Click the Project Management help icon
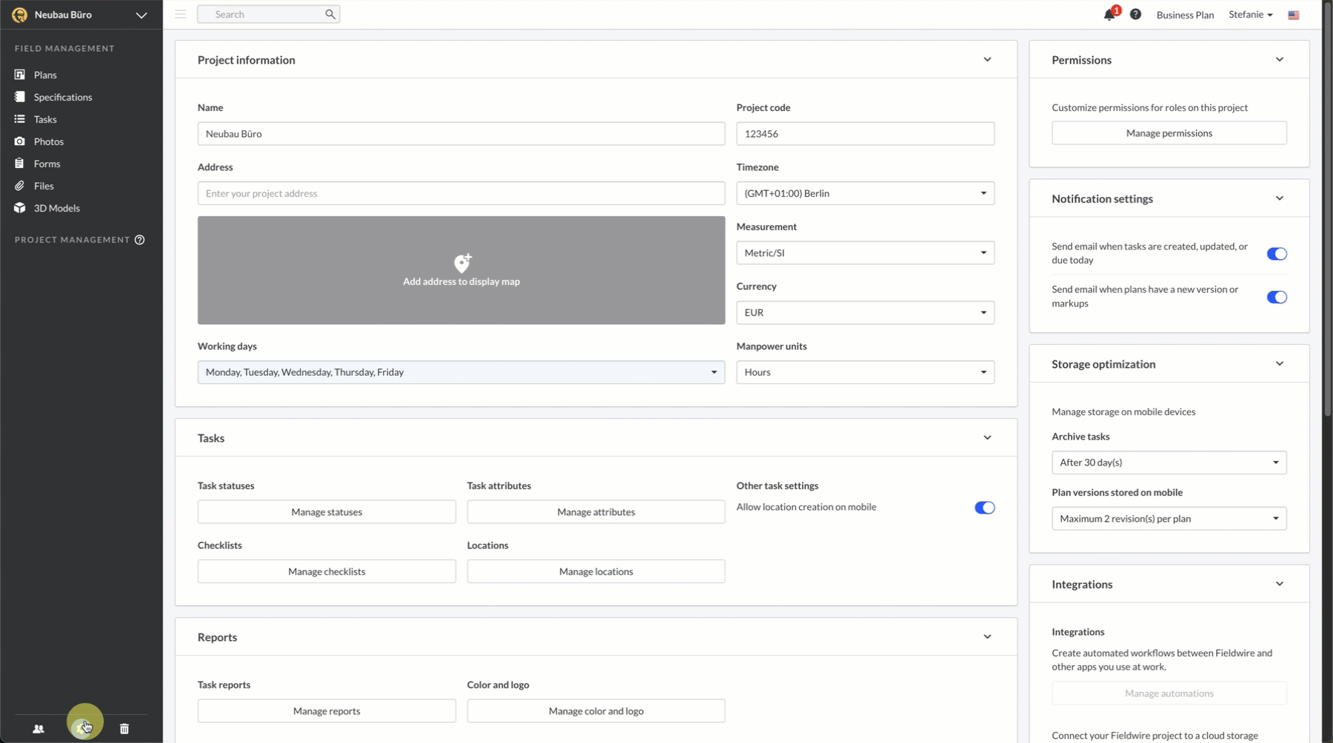This screenshot has width=1333, height=743. 139,240
